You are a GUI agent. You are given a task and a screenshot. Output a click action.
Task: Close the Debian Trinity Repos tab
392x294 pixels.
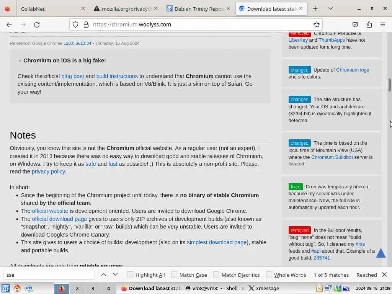pos(228,8)
